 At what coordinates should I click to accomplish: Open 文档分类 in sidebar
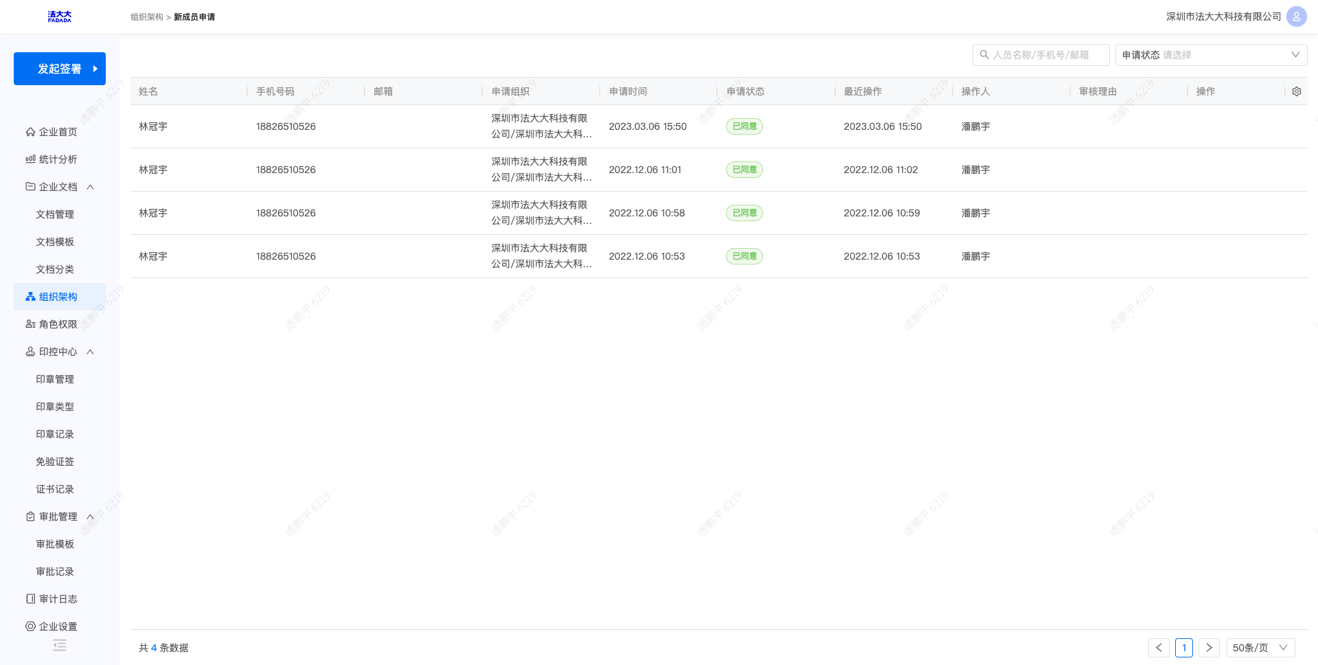point(55,269)
